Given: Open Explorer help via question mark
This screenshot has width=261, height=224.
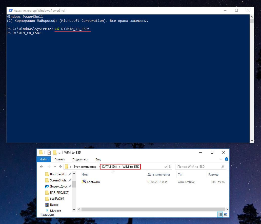Looking at the screenshot, I should coord(226,159).
